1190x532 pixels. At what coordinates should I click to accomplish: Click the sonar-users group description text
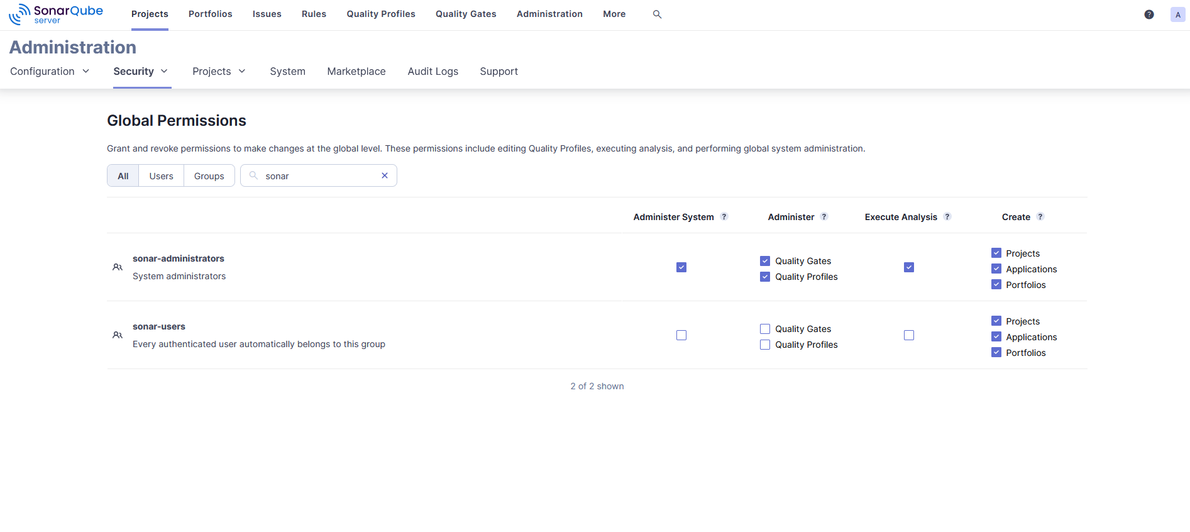point(259,344)
